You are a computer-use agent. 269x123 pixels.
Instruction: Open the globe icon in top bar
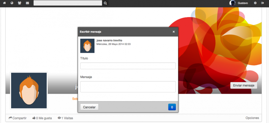click(x=12, y=3)
